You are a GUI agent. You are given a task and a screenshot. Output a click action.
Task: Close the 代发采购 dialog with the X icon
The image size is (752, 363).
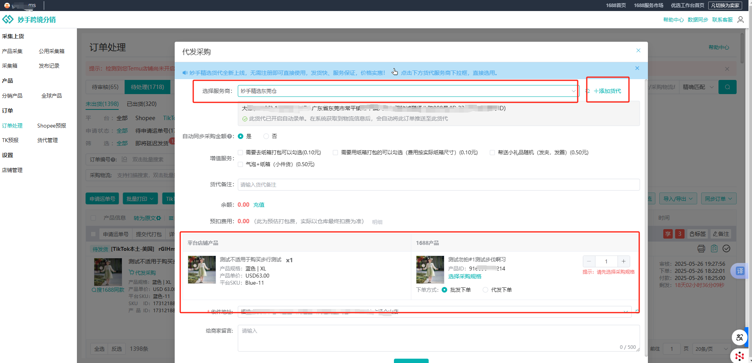[638, 50]
